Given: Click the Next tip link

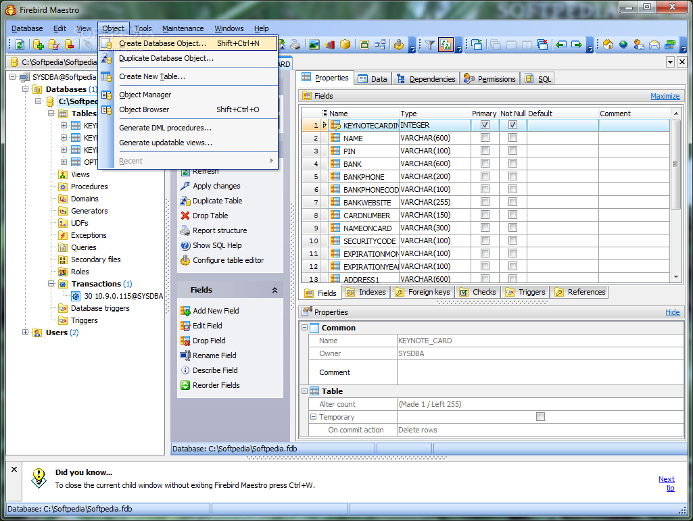Looking at the screenshot, I should point(667,483).
